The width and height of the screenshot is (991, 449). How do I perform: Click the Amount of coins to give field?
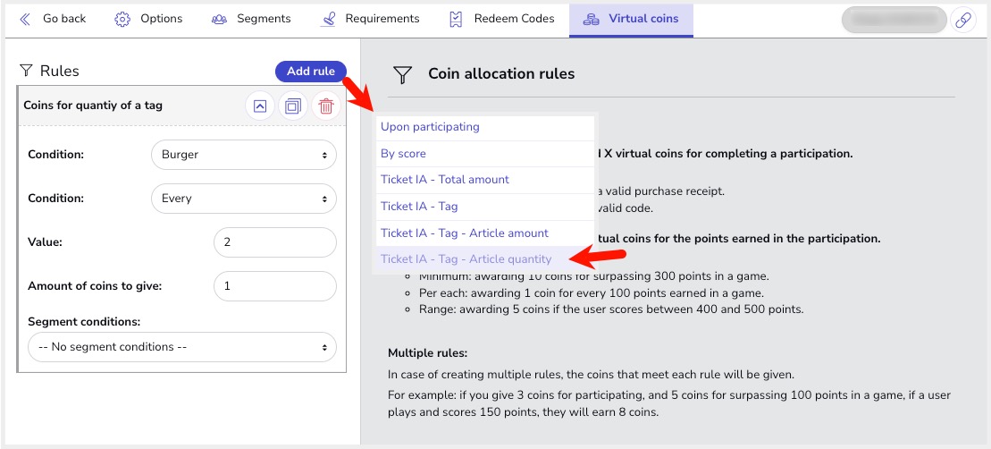click(275, 286)
